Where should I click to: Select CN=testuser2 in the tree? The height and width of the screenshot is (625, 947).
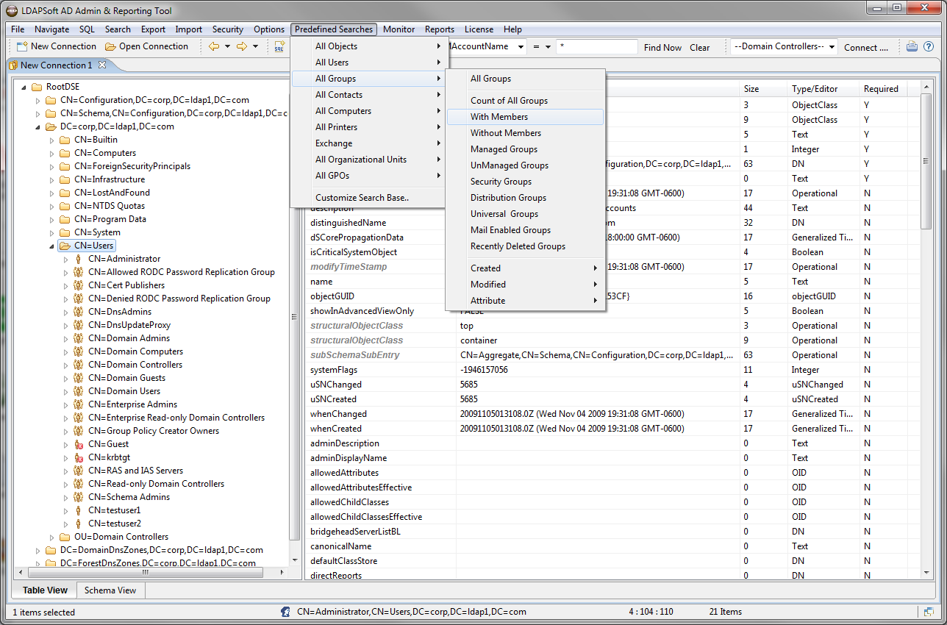[x=115, y=524]
